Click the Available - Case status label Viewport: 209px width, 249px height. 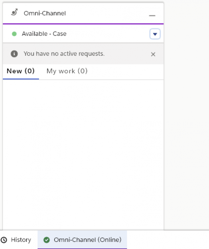point(44,34)
